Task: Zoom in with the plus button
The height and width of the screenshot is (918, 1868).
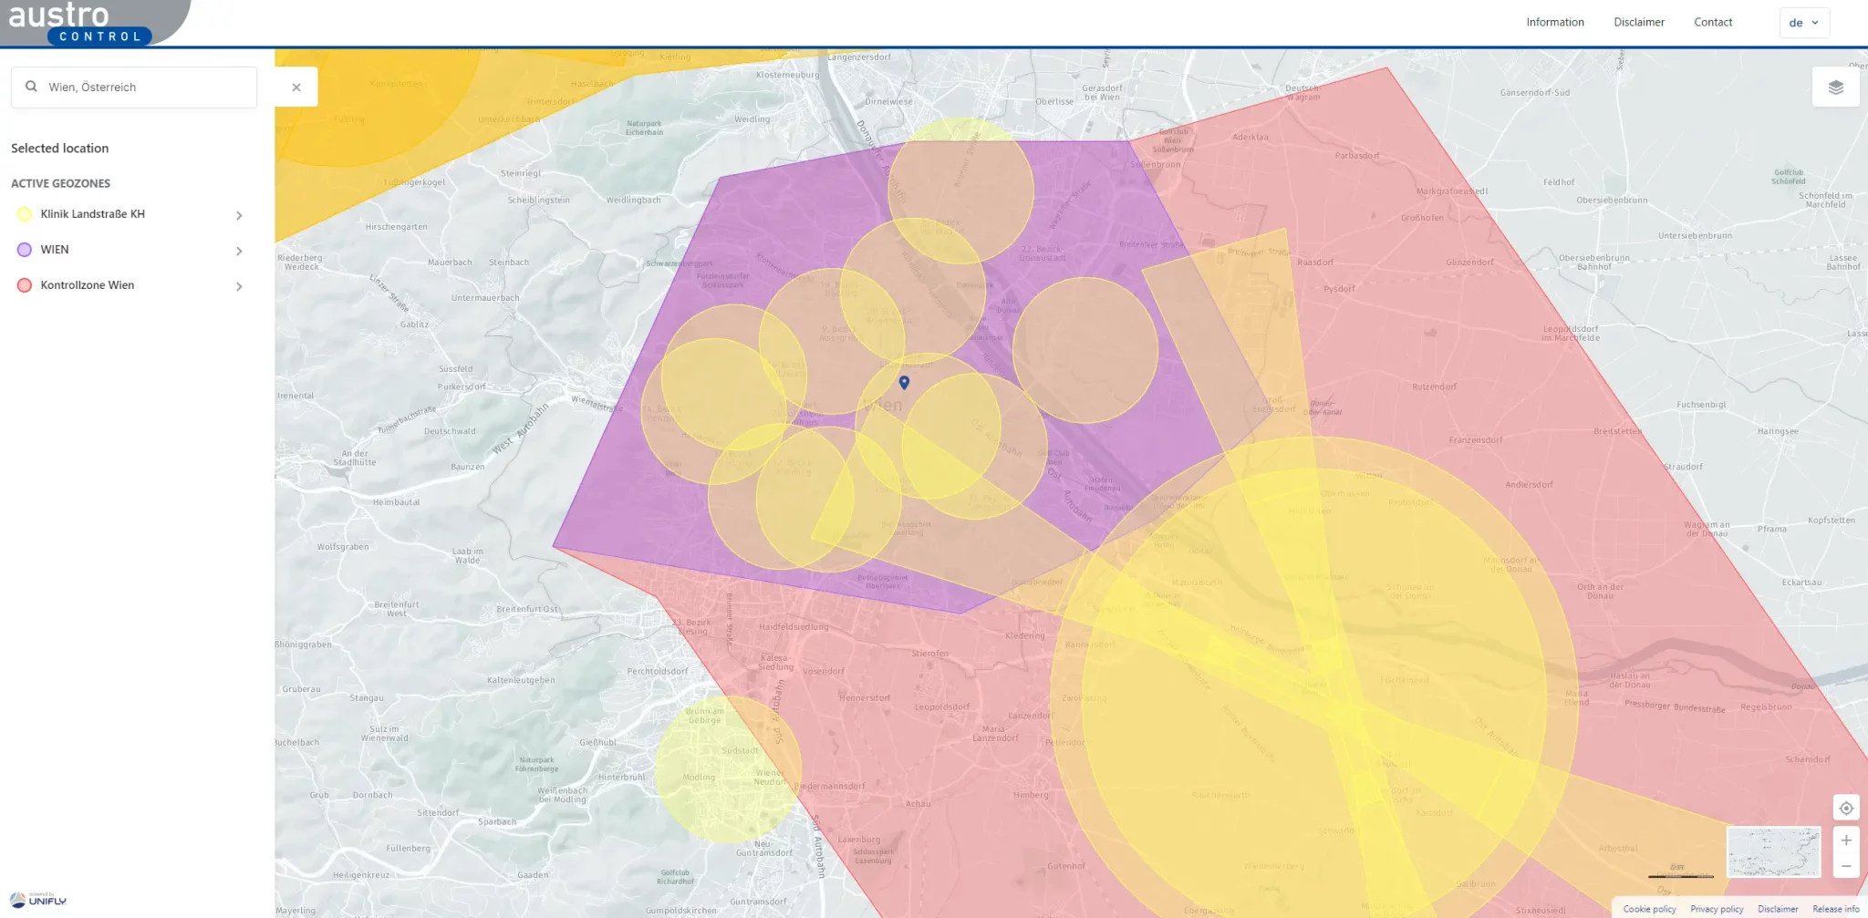Action: click(x=1846, y=840)
